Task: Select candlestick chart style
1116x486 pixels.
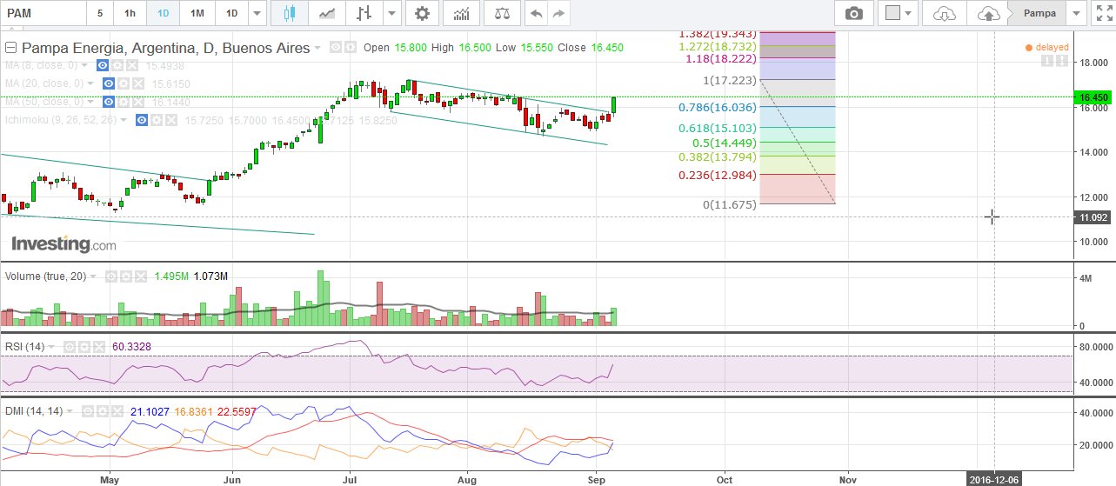Action: 290,13
